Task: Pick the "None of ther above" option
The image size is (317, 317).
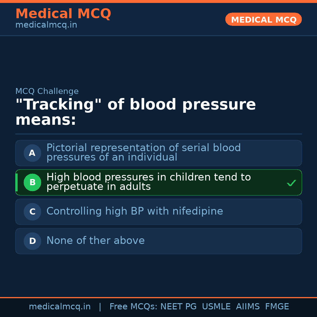Action: pos(95,241)
